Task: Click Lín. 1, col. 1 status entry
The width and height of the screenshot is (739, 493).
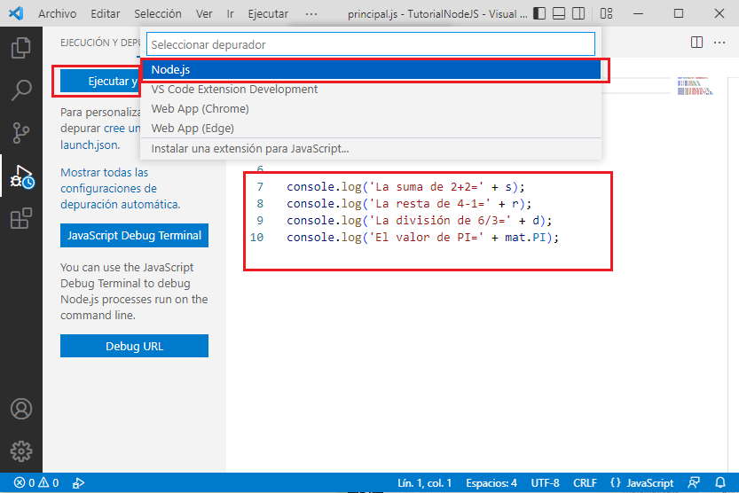Action: point(424,482)
